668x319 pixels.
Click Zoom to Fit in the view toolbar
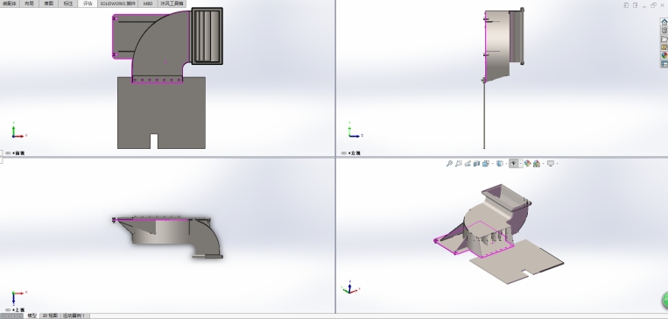coord(449,163)
